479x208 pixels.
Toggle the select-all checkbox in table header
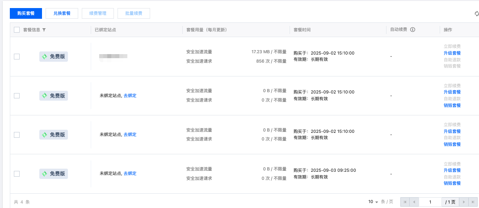point(17,30)
